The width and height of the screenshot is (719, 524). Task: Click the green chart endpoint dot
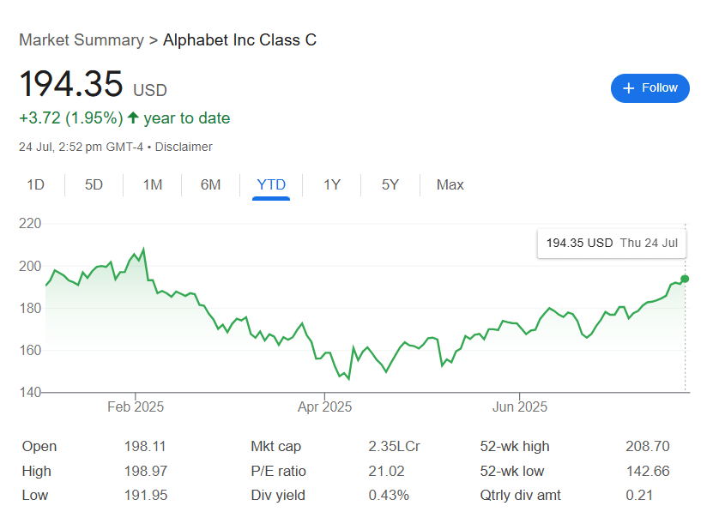click(x=685, y=279)
